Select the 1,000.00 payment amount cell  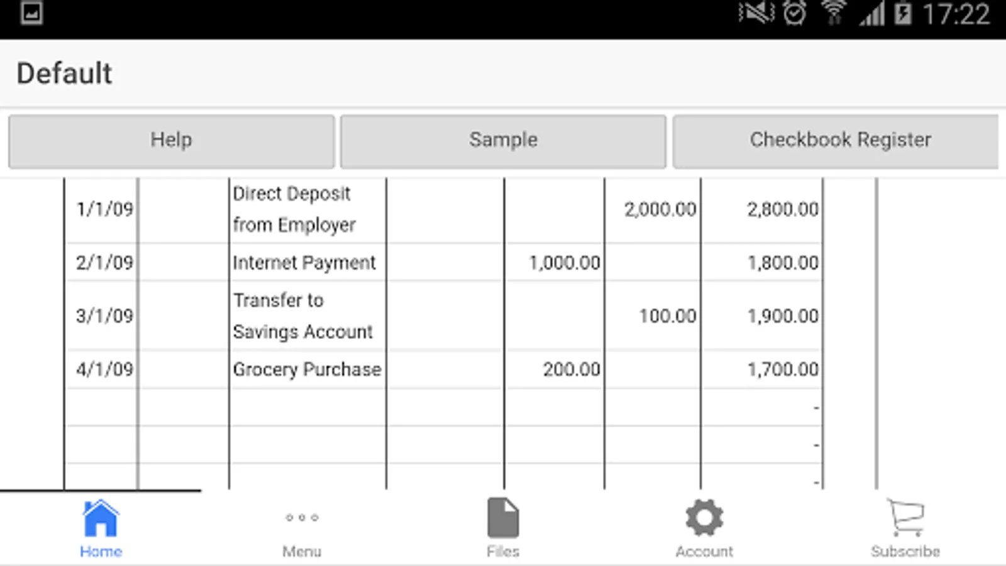click(555, 262)
